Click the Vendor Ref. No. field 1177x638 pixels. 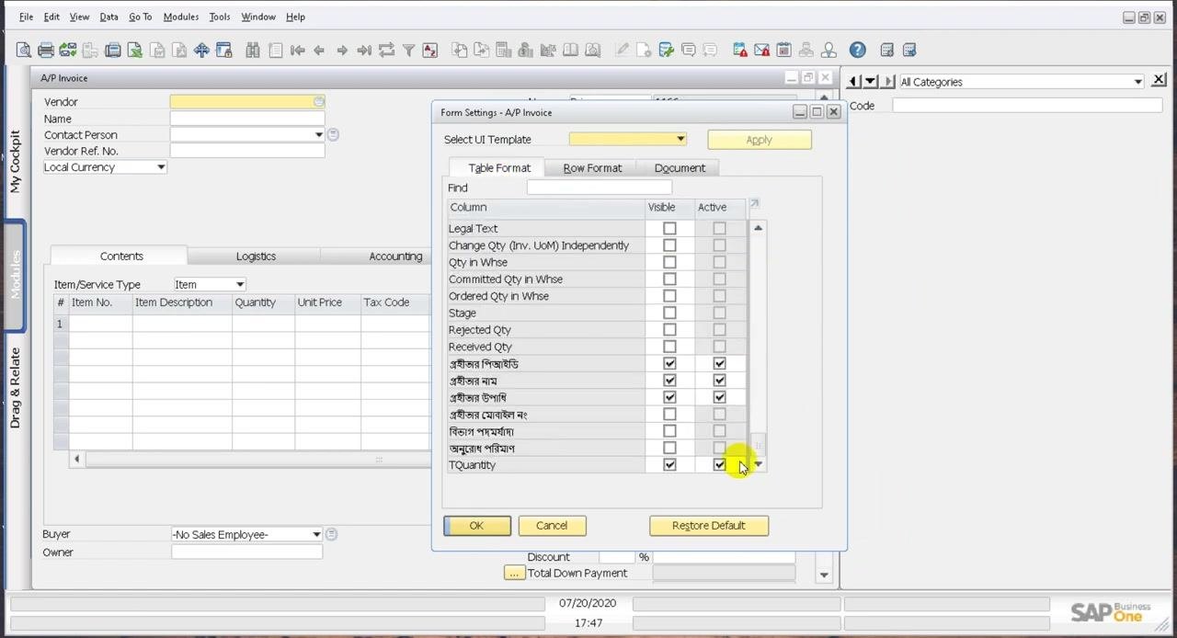[246, 151]
